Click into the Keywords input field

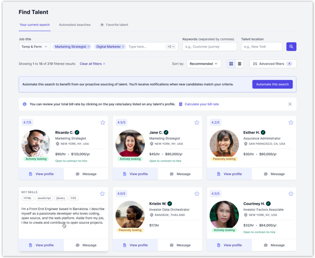tap(209, 47)
